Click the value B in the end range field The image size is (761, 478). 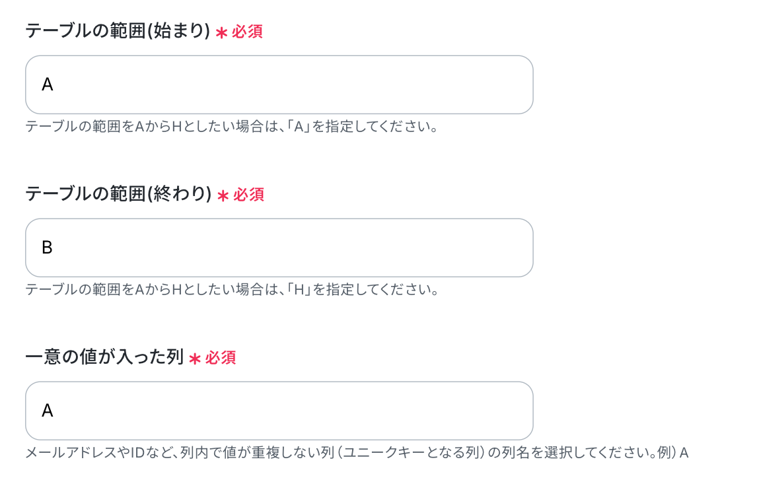click(47, 248)
